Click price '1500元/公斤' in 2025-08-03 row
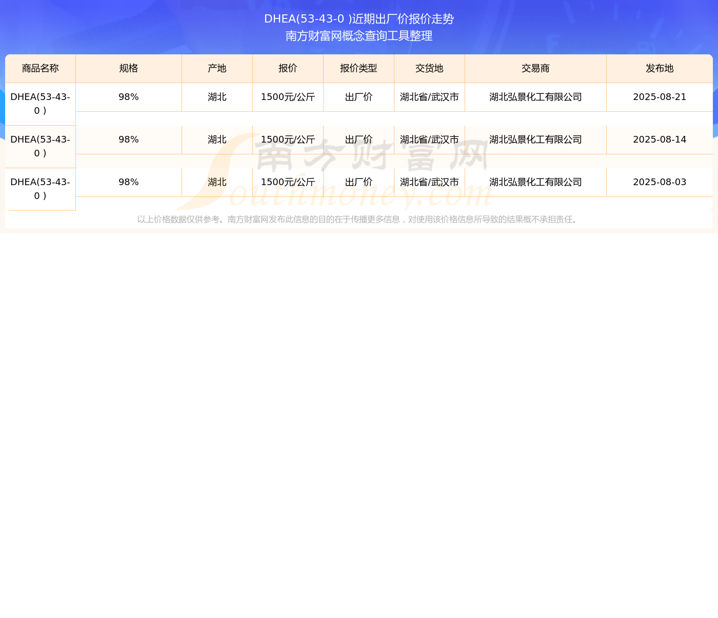The height and width of the screenshot is (618, 718). 288,182
